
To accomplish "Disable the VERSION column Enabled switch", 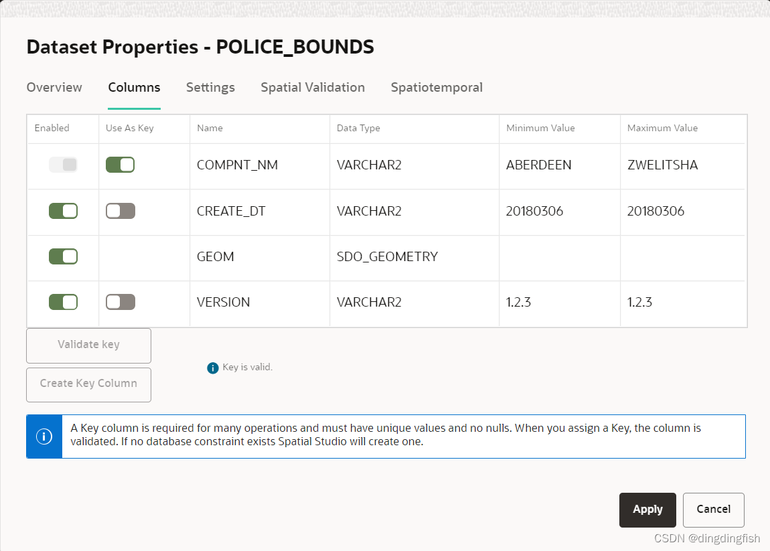I will [x=63, y=302].
